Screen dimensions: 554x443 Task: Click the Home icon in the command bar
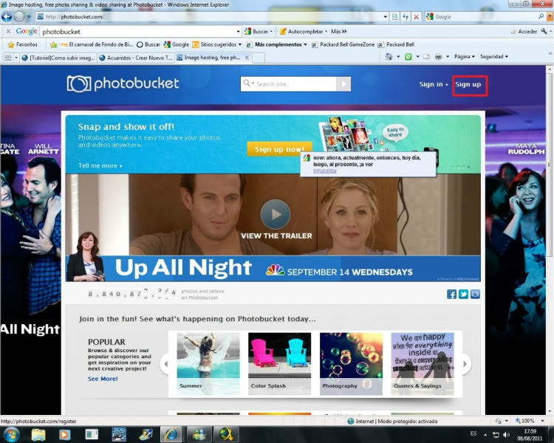[389, 57]
